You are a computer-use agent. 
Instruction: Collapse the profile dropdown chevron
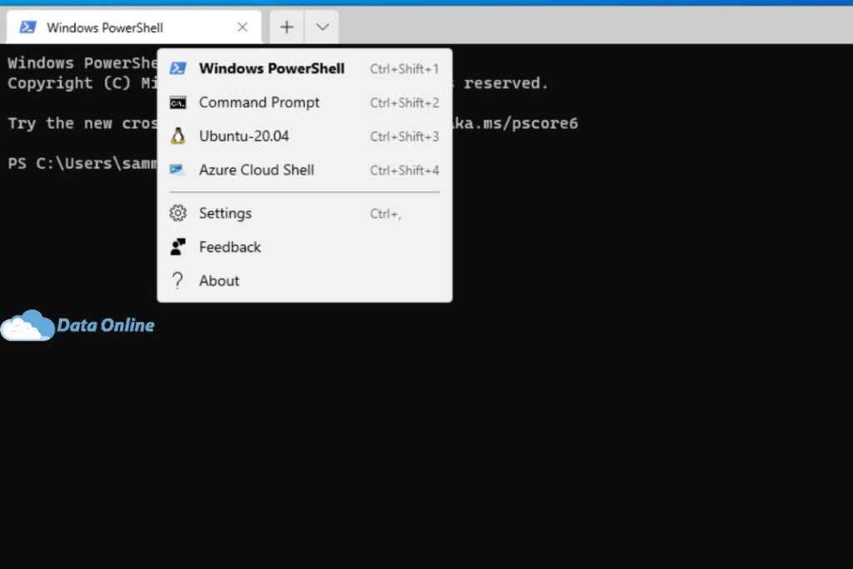pyautogui.click(x=322, y=27)
